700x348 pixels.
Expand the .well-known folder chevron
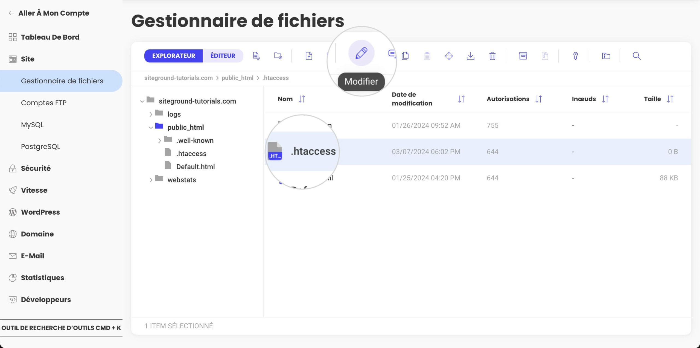point(159,141)
